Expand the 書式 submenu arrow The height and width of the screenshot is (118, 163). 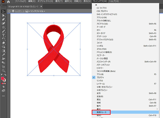point(157,109)
